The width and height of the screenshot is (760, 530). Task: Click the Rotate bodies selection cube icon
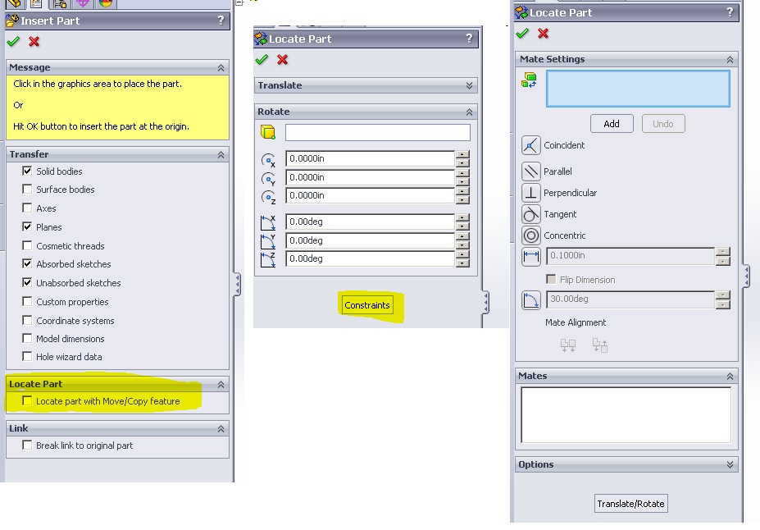pos(268,132)
